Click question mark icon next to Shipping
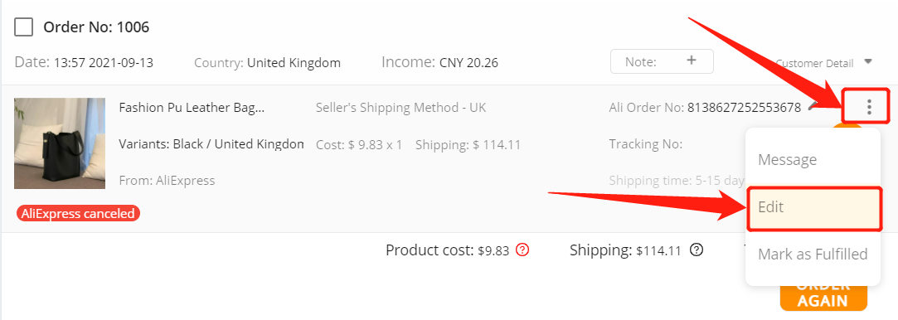 (x=696, y=250)
